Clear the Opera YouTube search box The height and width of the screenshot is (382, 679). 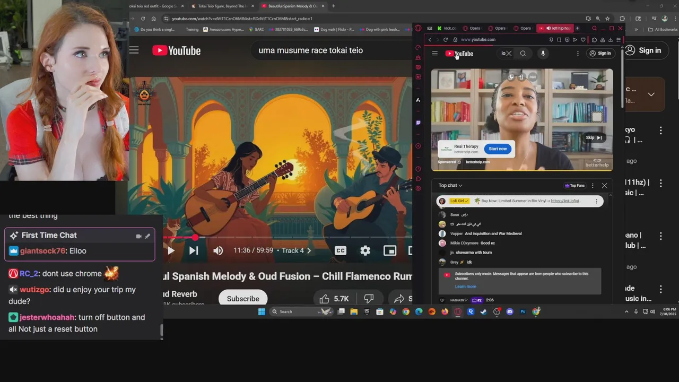509,53
